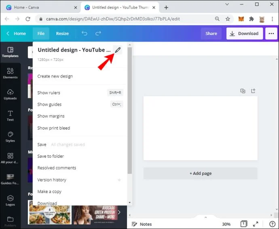Click the 30% zoom level

pos(226,224)
